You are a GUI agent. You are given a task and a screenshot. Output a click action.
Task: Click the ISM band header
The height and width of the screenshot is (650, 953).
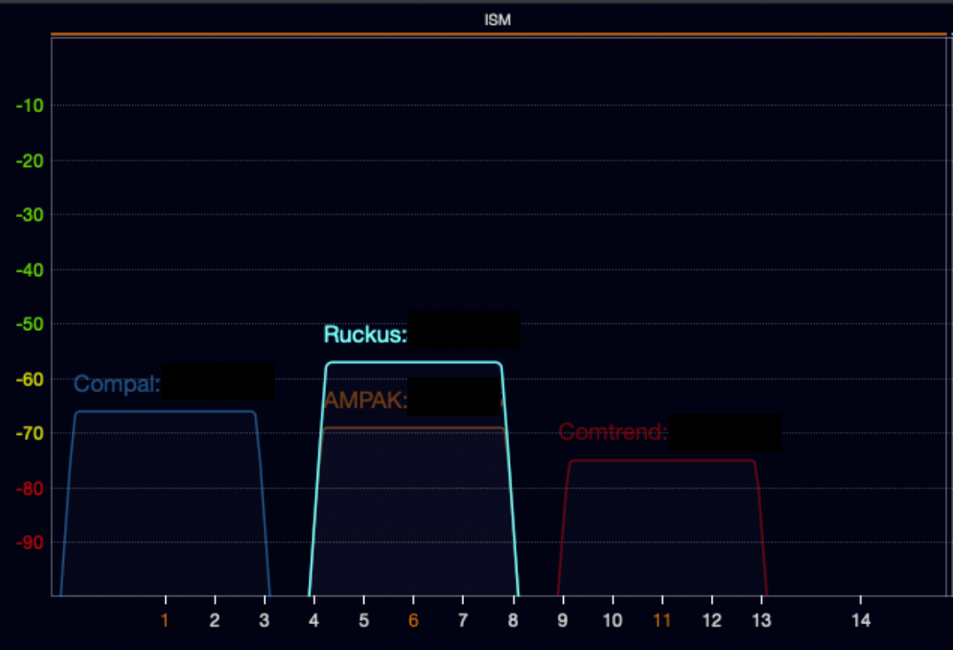click(x=497, y=20)
